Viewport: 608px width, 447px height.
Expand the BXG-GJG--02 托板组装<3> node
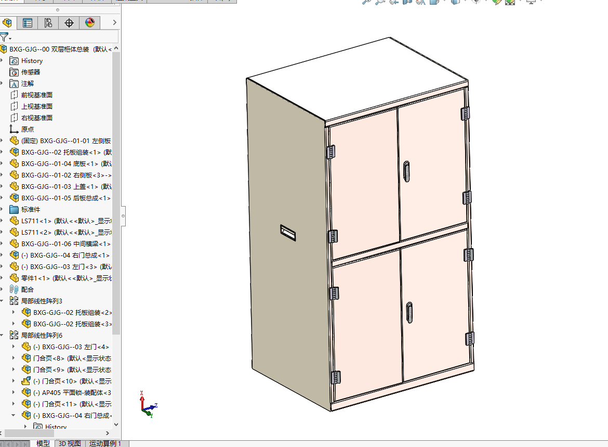[x=14, y=324]
